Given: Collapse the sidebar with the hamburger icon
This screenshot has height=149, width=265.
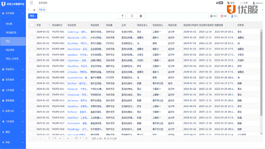Looking at the screenshot, I should (31, 3).
